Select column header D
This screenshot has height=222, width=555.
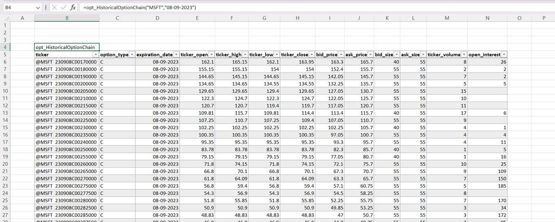point(157,18)
